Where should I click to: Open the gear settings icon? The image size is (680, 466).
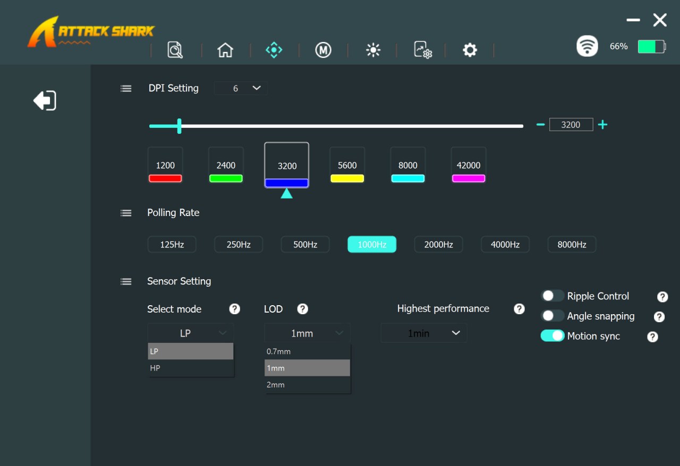click(x=470, y=50)
